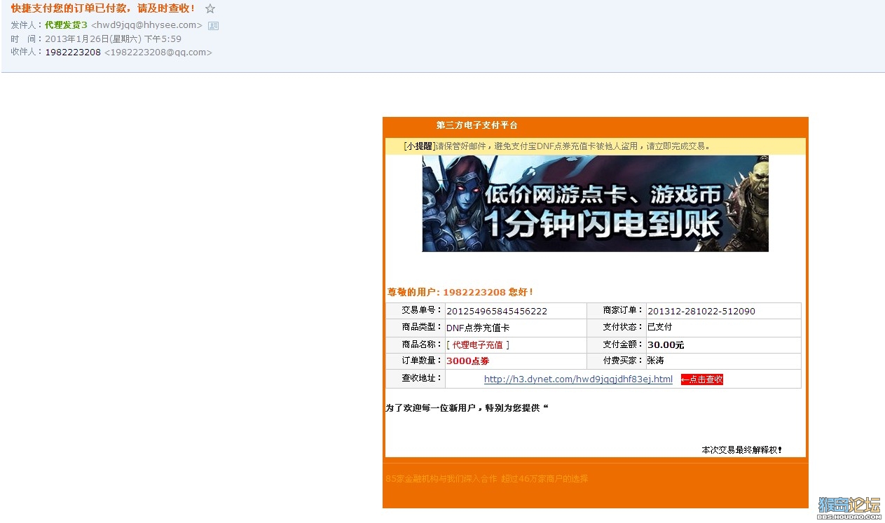Click the 查收地址 label cell
Viewport: 885px width, 523px height.
416,379
